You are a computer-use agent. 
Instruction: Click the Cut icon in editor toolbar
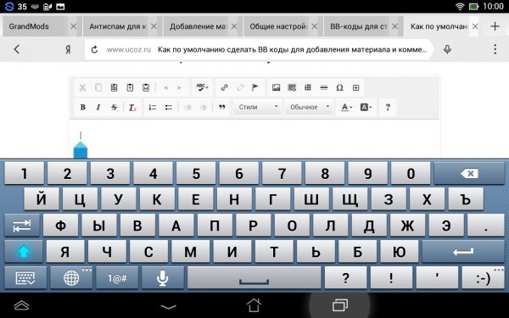82,87
